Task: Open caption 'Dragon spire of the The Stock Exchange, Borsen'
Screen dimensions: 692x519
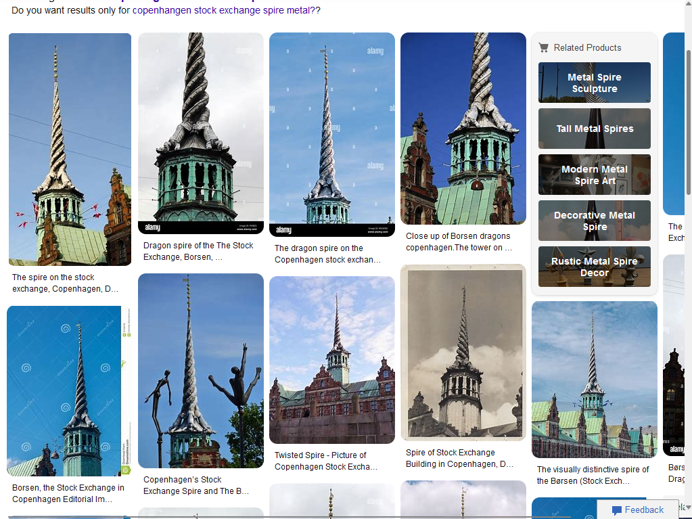Action: coord(198,251)
